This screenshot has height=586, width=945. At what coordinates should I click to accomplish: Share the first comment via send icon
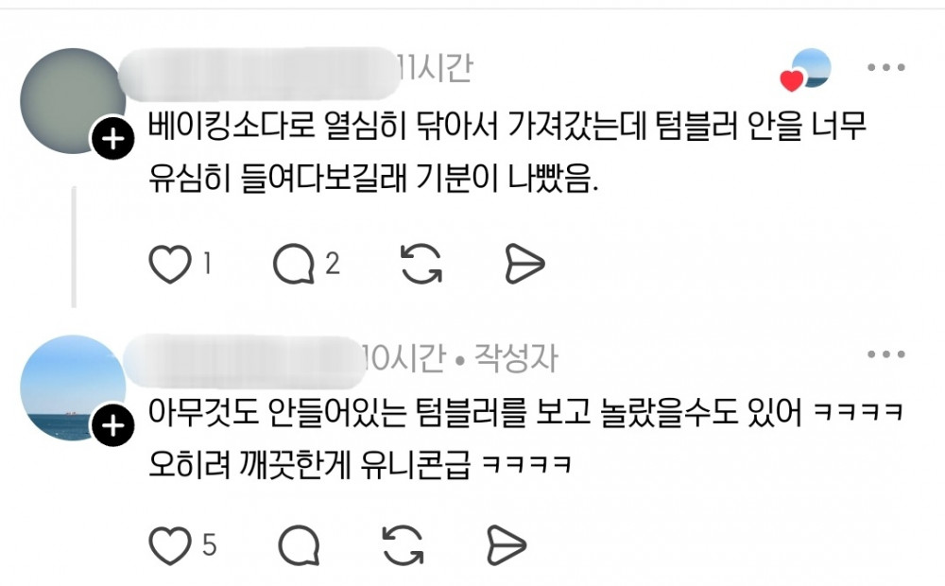[x=524, y=264]
